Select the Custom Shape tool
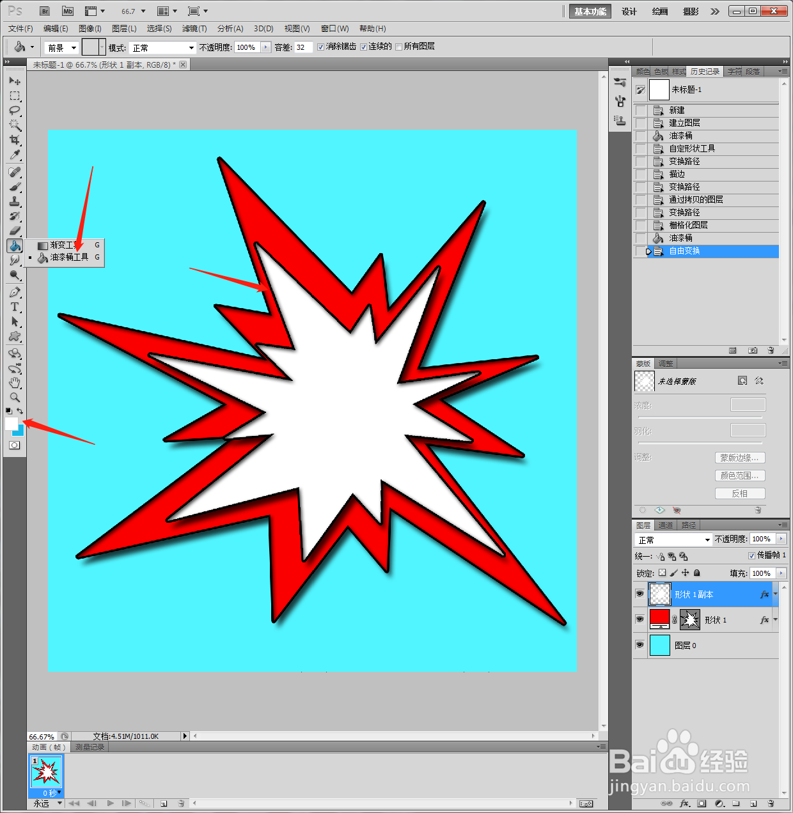The height and width of the screenshot is (813, 793). [x=15, y=336]
